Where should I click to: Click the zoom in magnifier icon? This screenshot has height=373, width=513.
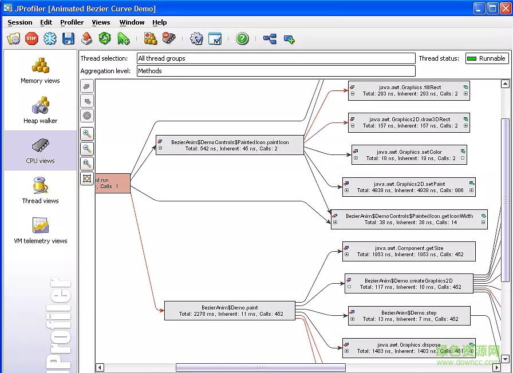pos(87,134)
